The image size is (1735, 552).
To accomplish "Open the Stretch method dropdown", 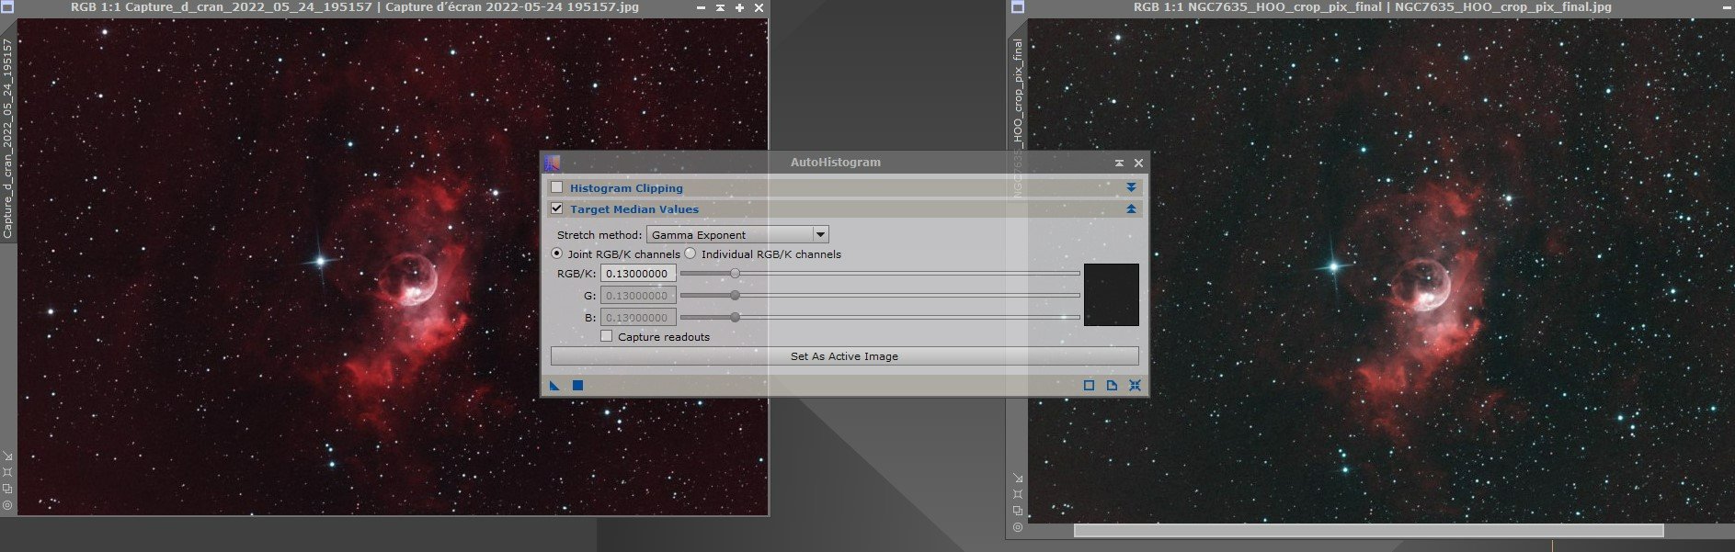I will (x=737, y=234).
